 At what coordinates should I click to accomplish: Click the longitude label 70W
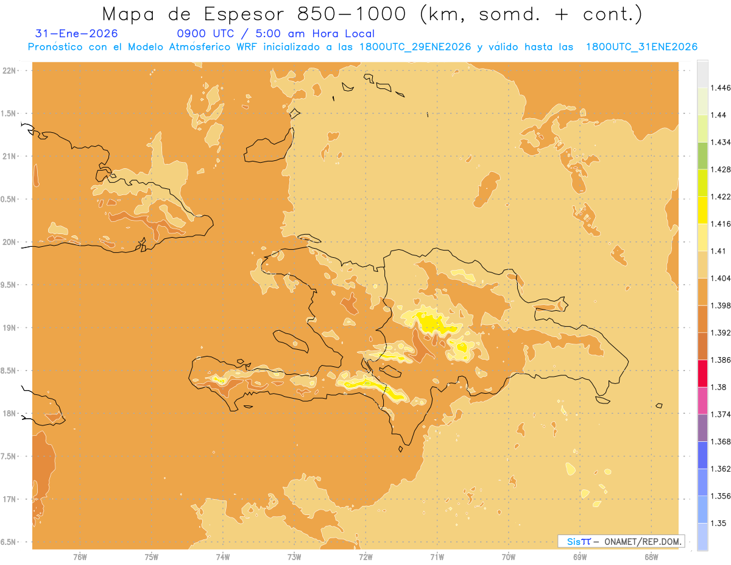click(x=509, y=557)
